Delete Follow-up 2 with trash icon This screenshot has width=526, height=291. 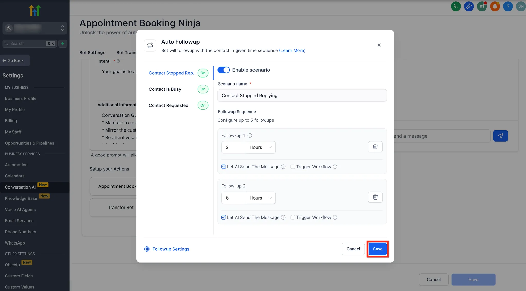[x=375, y=197]
